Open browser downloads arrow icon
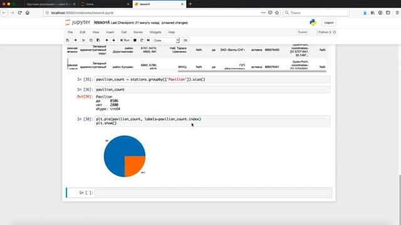This screenshot has width=401, height=225. [x=365, y=12]
